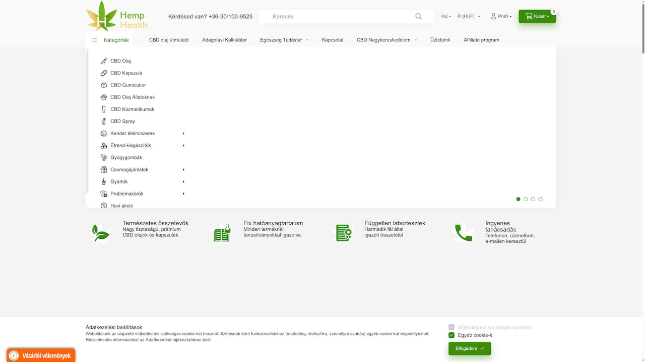Image resolution: width=645 pixels, height=362 pixels.
Task: Select the CBD Kapszula pill icon
Action: [104, 73]
